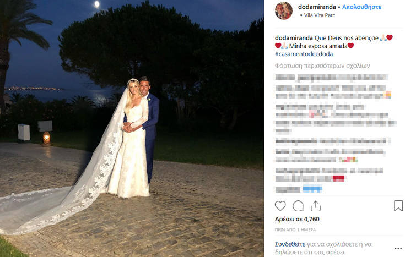Like the post with the heart icon
The width and height of the screenshot is (405, 257).
point(280,206)
